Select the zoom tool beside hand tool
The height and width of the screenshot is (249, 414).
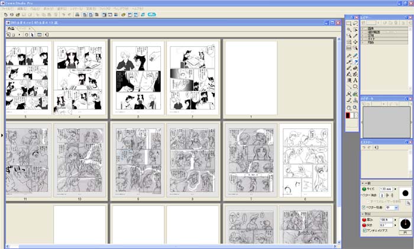[355, 108]
